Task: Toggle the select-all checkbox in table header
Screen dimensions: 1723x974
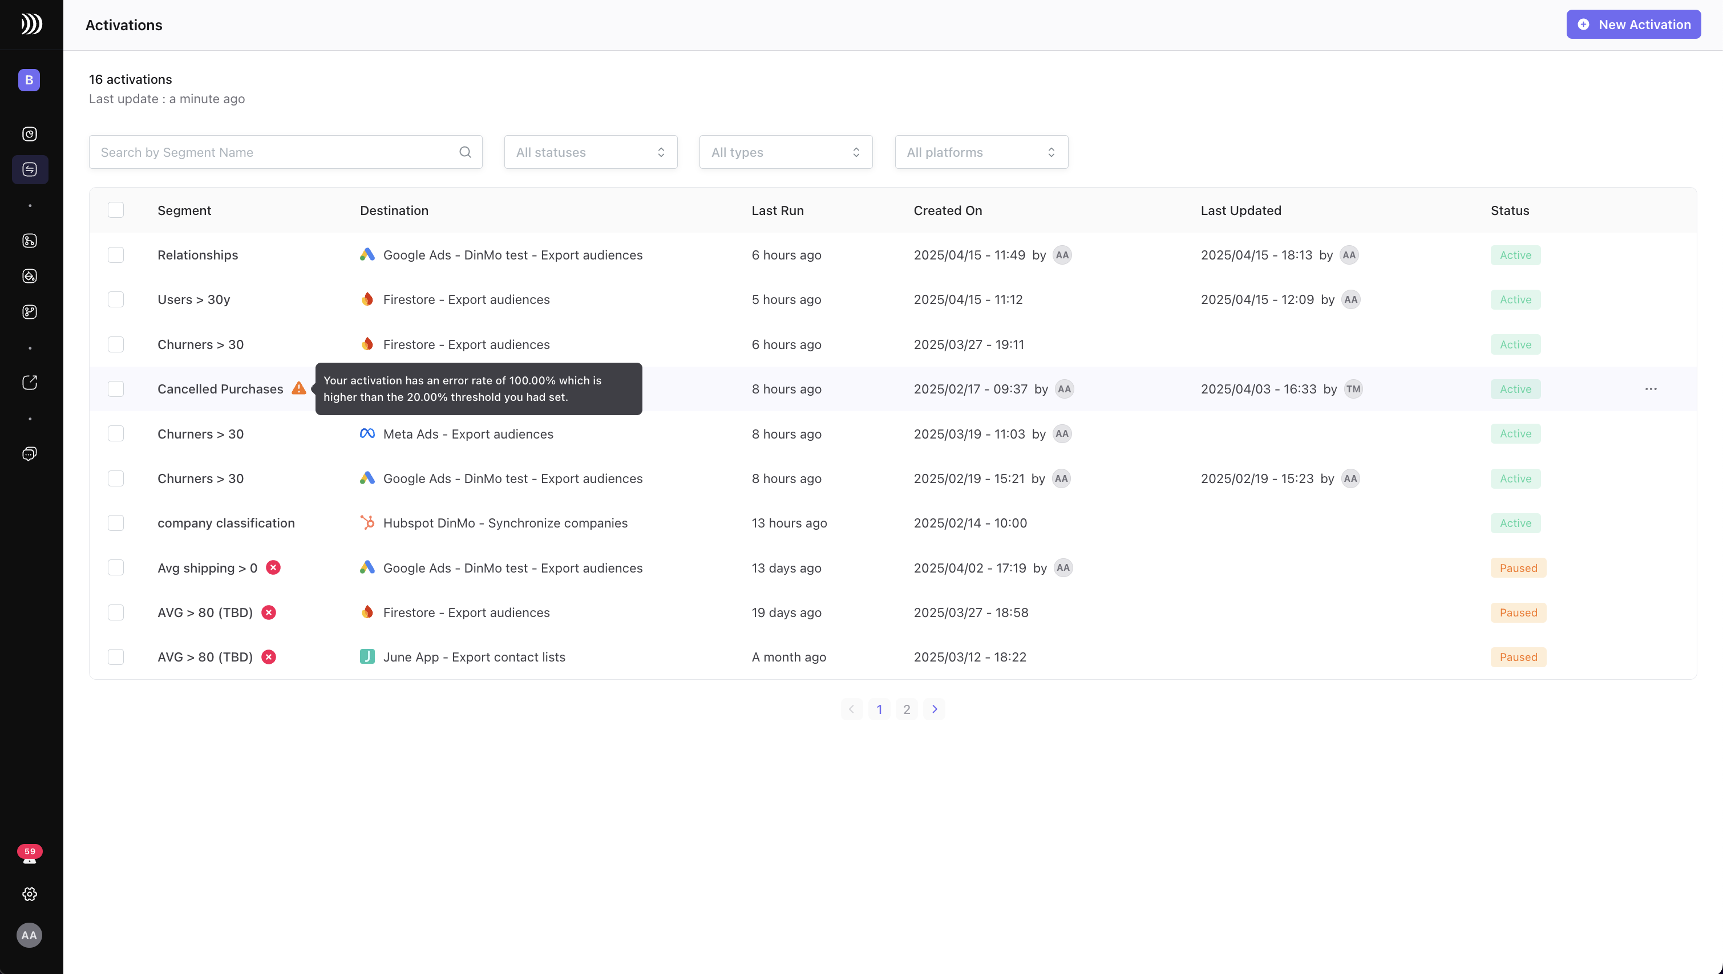Action: click(x=116, y=210)
